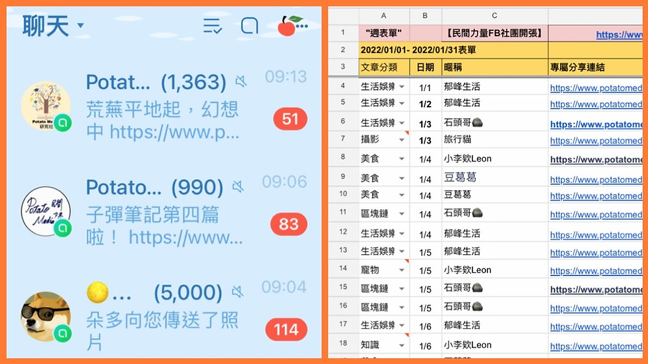The height and width of the screenshot is (364, 648).
Task: Open category dropdown in row 4 生活娛樂
Action: 401,87
